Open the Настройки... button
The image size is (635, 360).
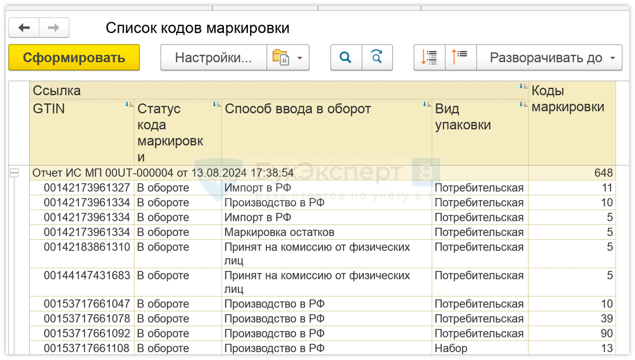pyautogui.click(x=213, y=57)
